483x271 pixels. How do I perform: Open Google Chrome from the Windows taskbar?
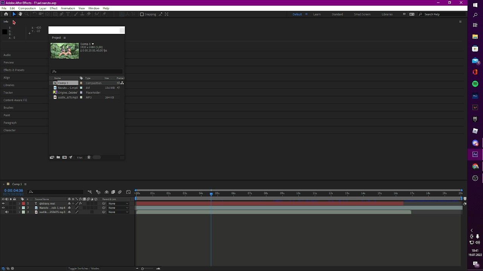point(475,166)
